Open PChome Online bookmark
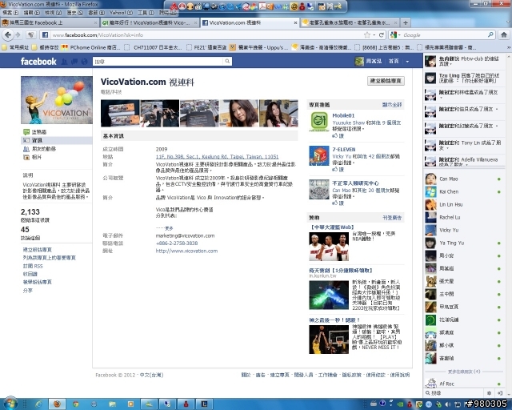The image size is (512, 410). click(91, 47)
